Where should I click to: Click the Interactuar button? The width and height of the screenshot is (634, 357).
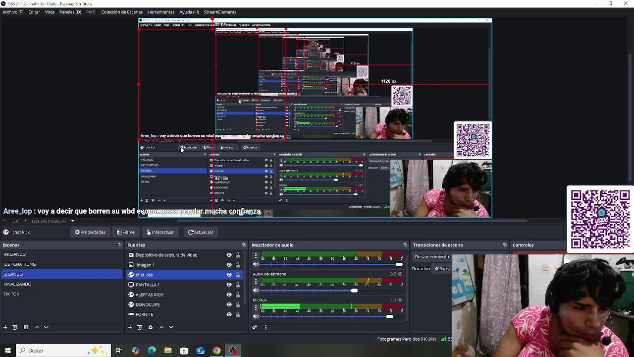coord(160,232)
